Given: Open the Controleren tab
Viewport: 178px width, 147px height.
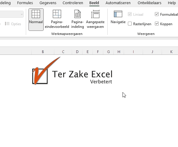Looking at the screenshot, I should pyautogui.click(x=73, y=3).
